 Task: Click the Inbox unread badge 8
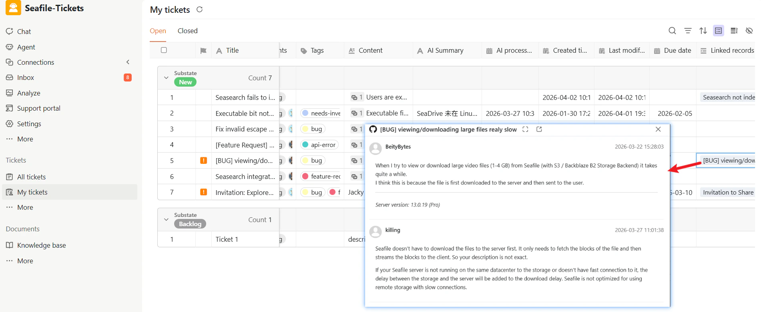click(128, 78)
